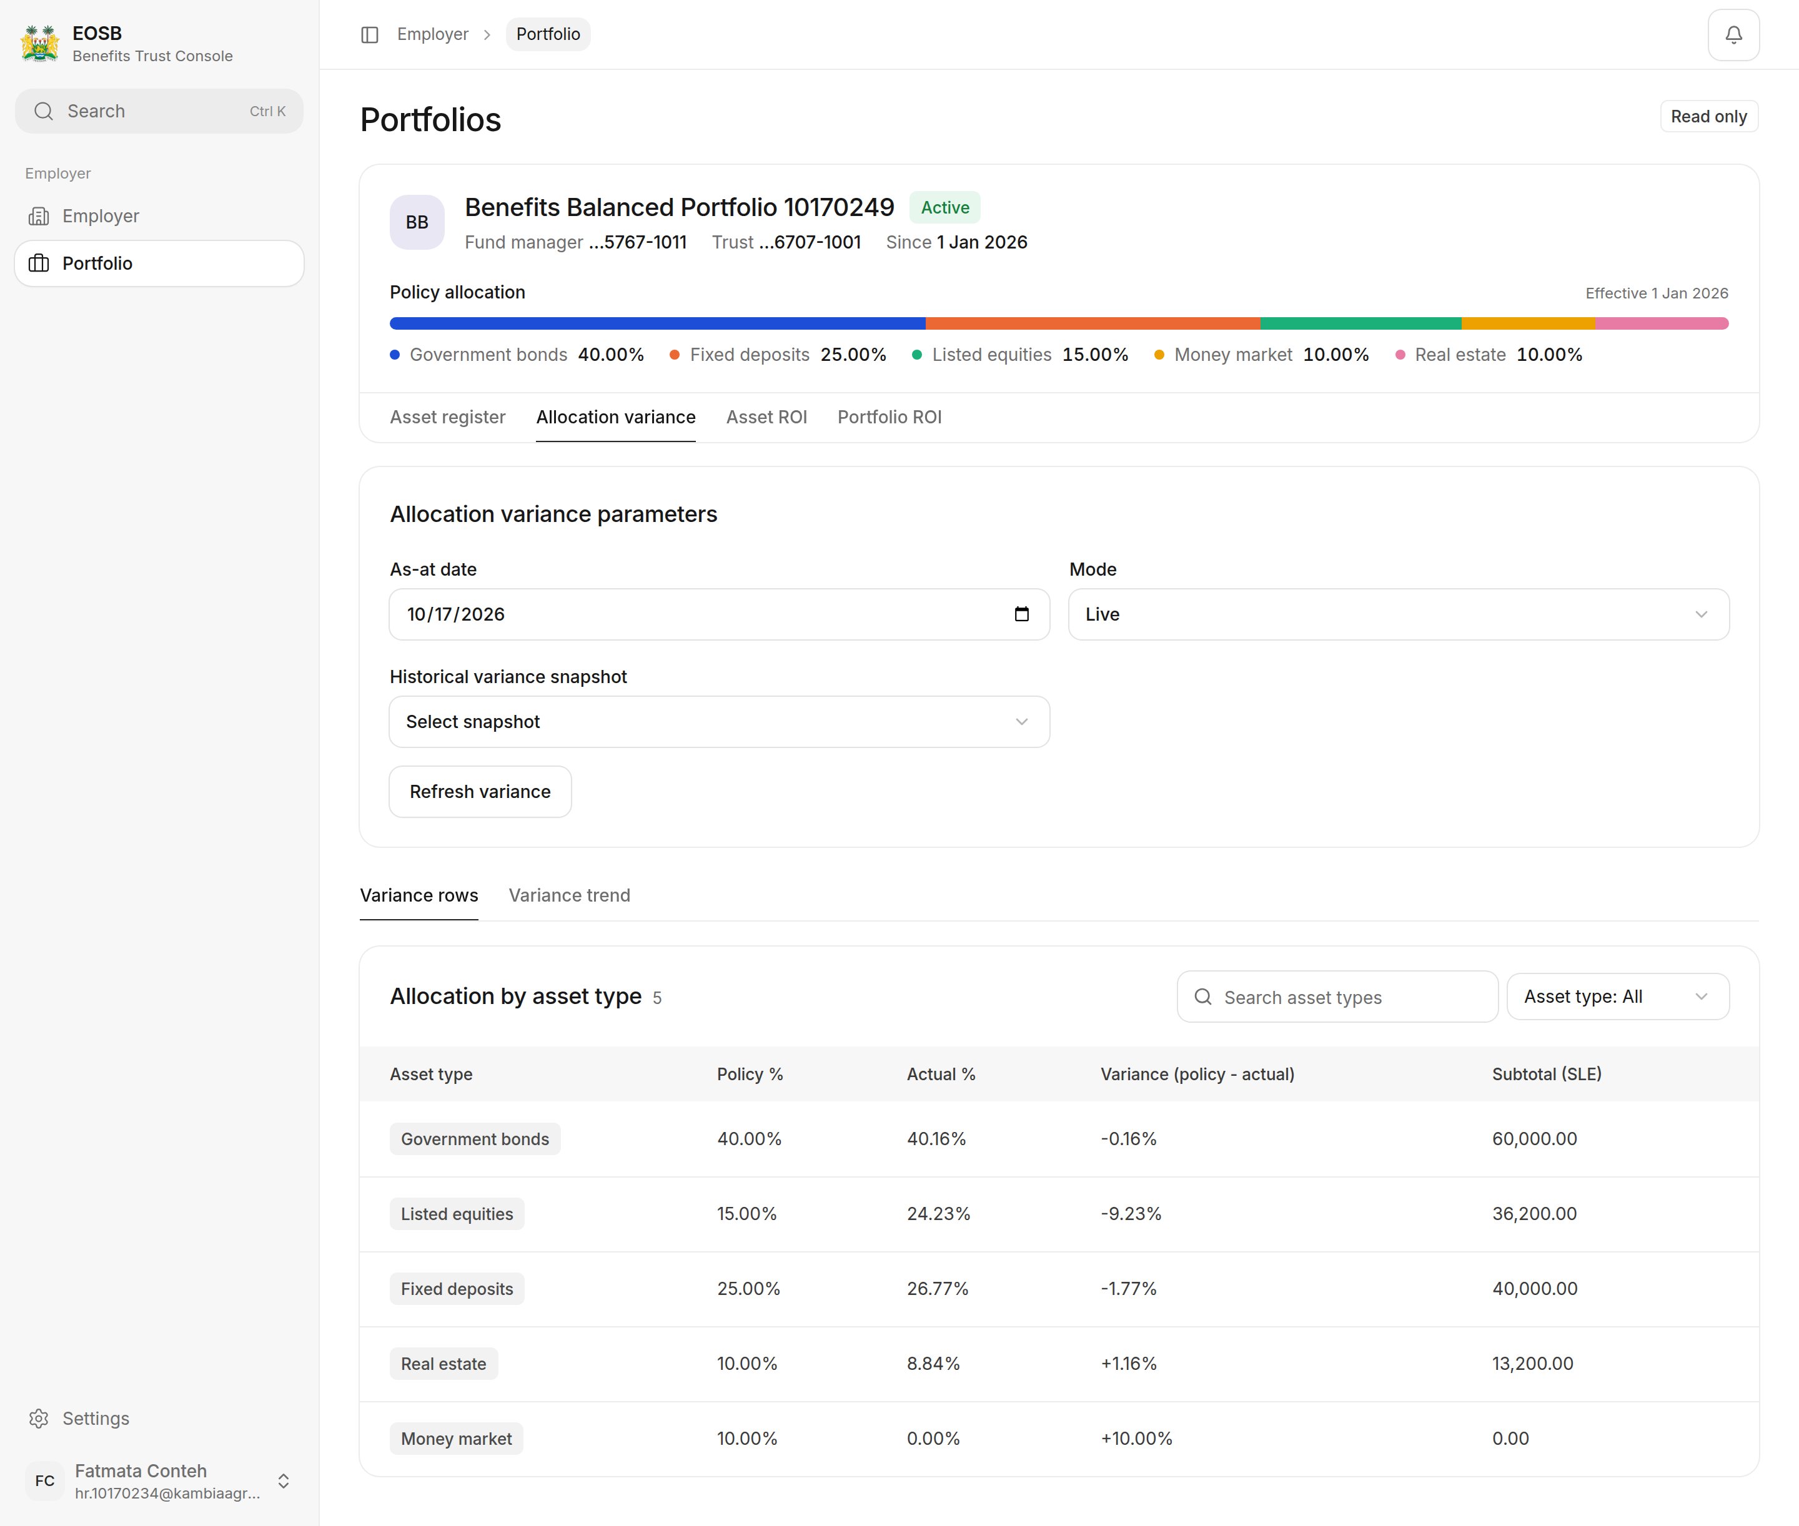Click the blue Government bonds bar segment
Image resolution: width=1799 pixels, height=1526 pixels.
click(x=658, y=323)
